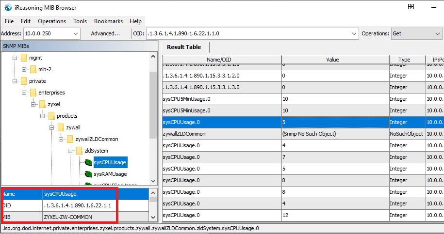Sort by the Name/OID column header
Image resolution: width=444 pixels, height=234 pixels.
222,60
